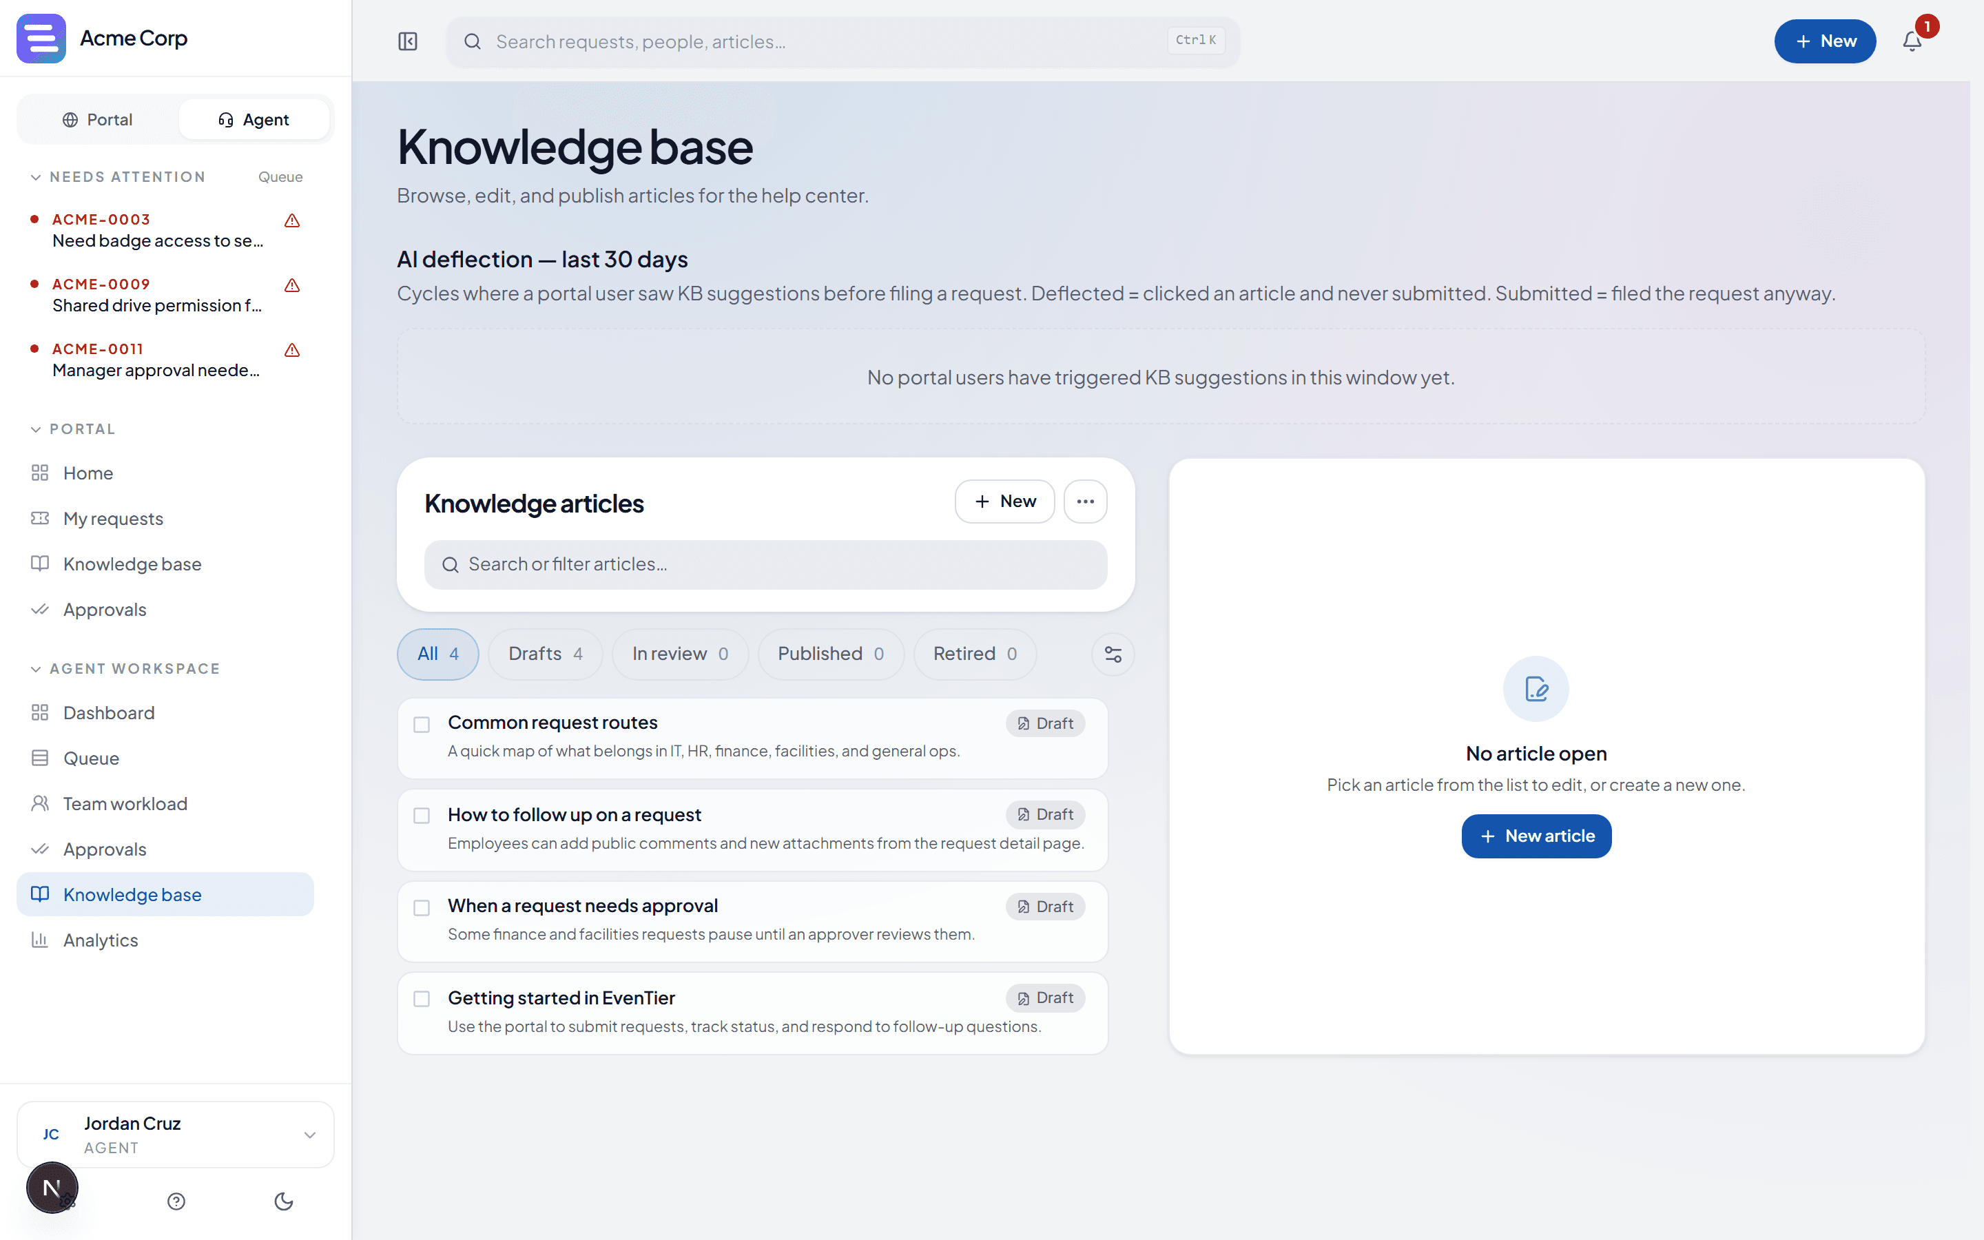The width and height of the screenshot is (1984, 1240).
Task: Click New in Knowledge articles card
Action: click(x=1004, y=501)
